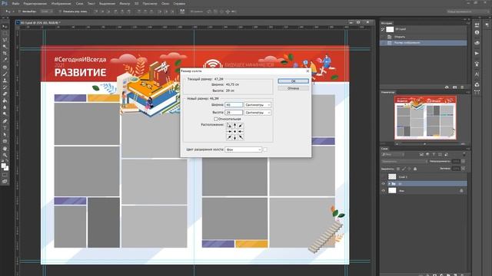Image resolution: width=492 pixels, height=276 pixels.
Task: Open the Справка menu
Action: 179,4
